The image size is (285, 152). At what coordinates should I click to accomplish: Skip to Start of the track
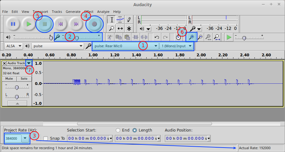[60, 24]
